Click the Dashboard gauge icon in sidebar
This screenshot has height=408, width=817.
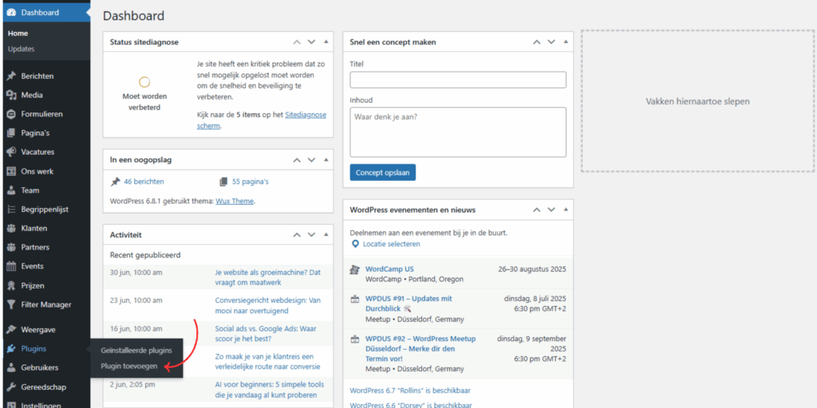[11, 13]
